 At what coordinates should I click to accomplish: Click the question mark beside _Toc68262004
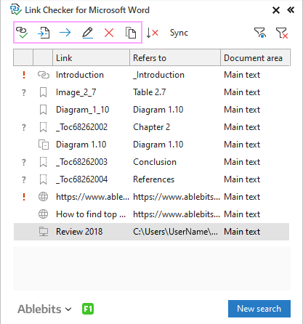pyautogui.click(x=24, y=179)
